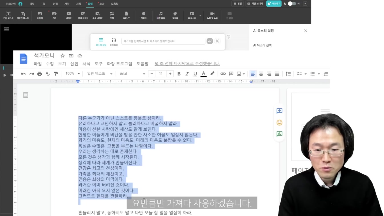This screenshot has height=216, width=384.
Task: Increase font size with plus
Action: coord(170,74)
